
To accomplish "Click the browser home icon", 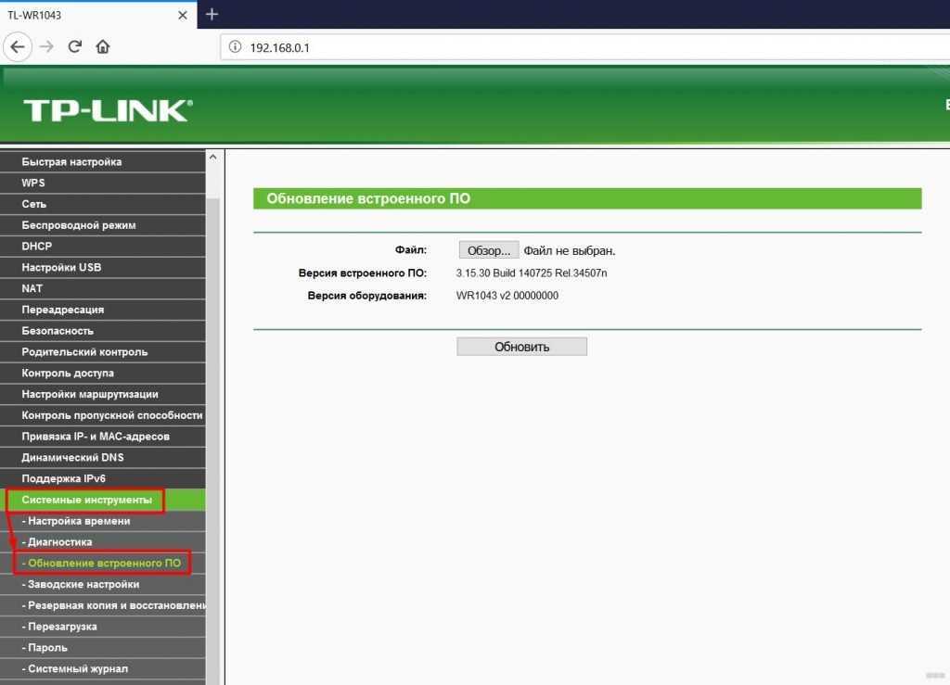I will pos(102,46).
